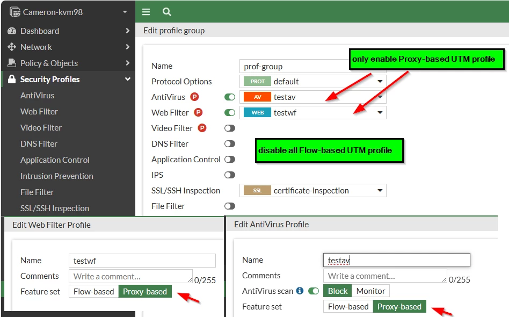Collapse the Security Profiles section chevron
509x317 pixels.
[x=128, y=79]
